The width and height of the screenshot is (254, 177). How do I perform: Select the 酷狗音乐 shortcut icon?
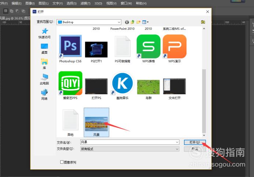point(122,83)
